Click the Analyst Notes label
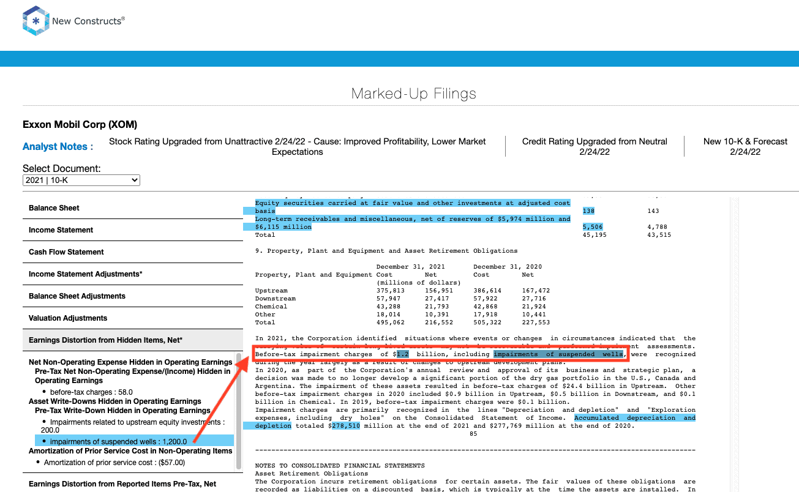Viewport: 799px width, 492px height. [58, 147]
